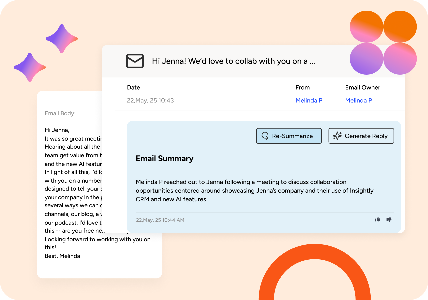The image size is (428, 300).
Task: Open Melinda P link under From
Action: tap(309, 100)
